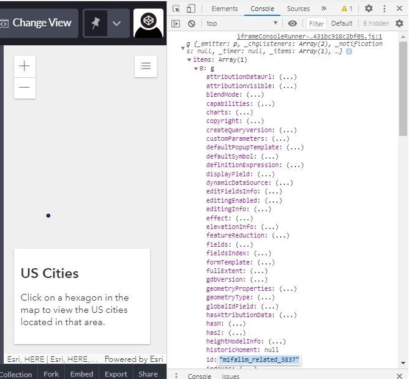Open the top context dropdown
409x379 pixels.
coord(242,23)
